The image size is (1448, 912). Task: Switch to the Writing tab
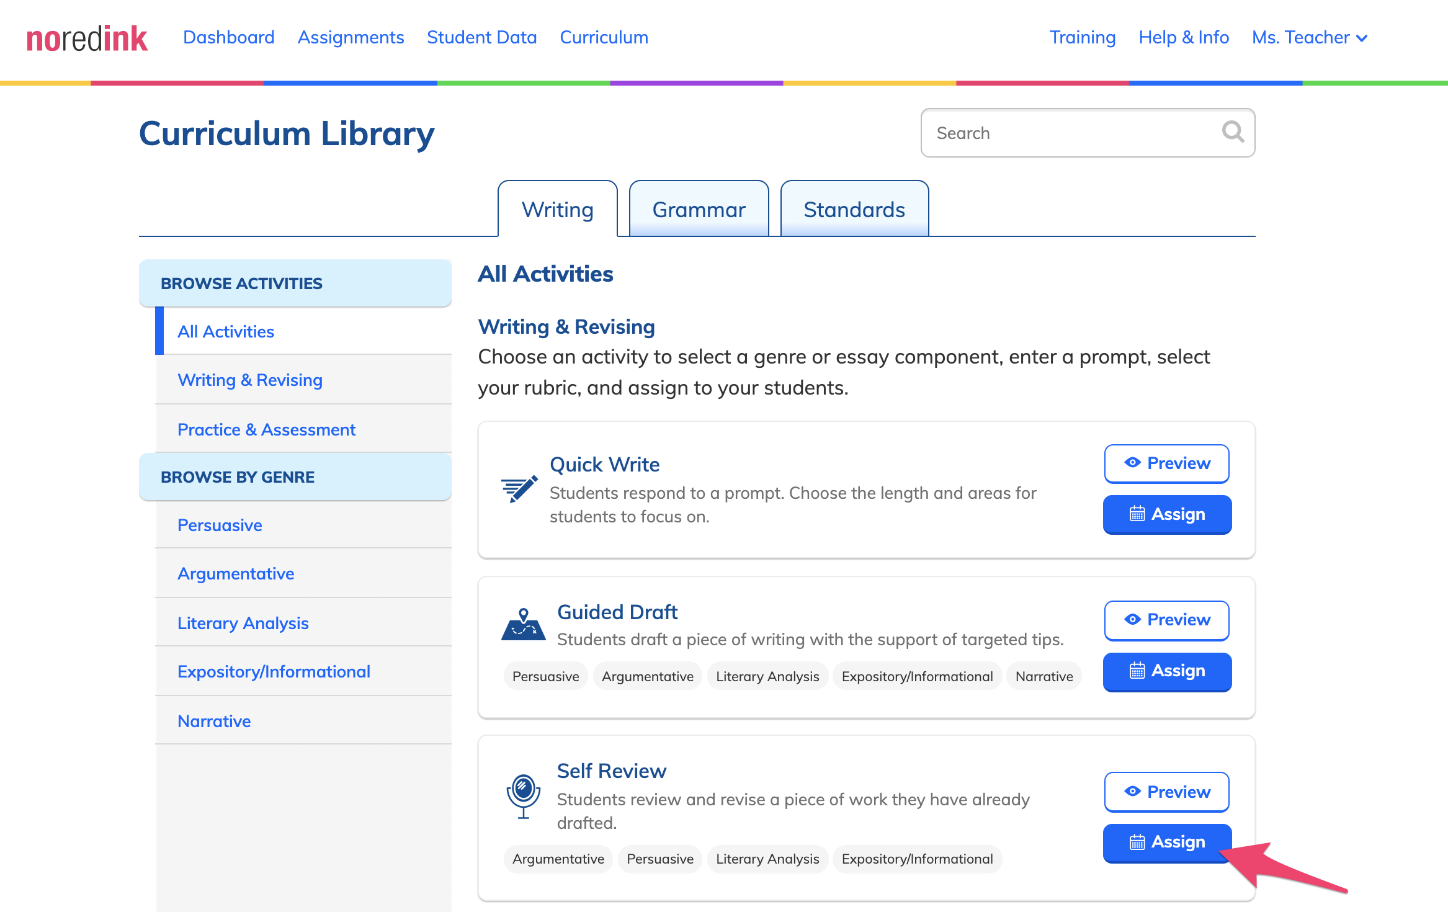(x=558, y=209)
